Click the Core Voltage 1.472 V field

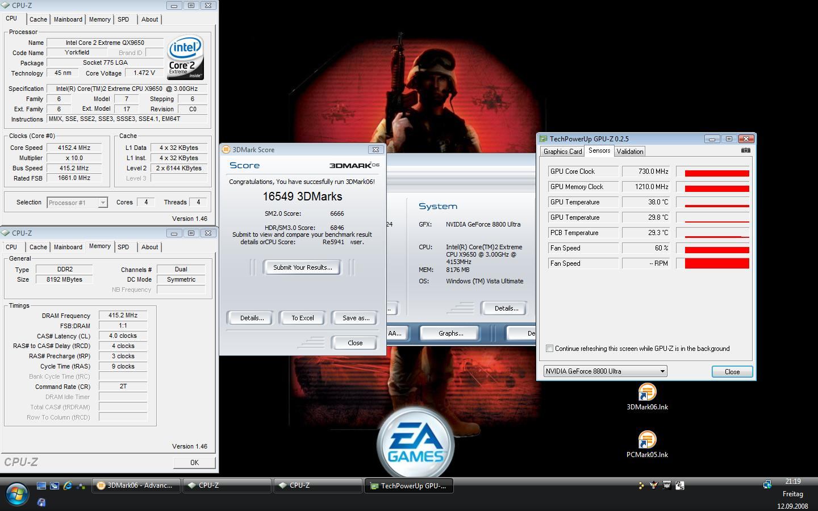click(144, 73)
